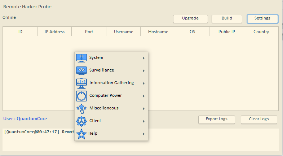Expand the Computer Power submenu arrow

tap(143, 96)
